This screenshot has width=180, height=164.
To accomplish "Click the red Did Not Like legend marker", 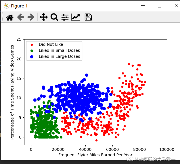I will tap(32, 45).
